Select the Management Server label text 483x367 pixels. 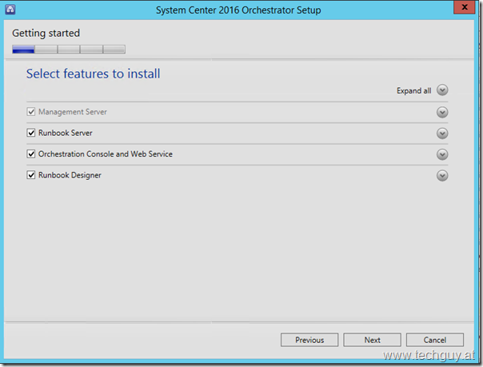pyautogui.click(x=73, y=112)
